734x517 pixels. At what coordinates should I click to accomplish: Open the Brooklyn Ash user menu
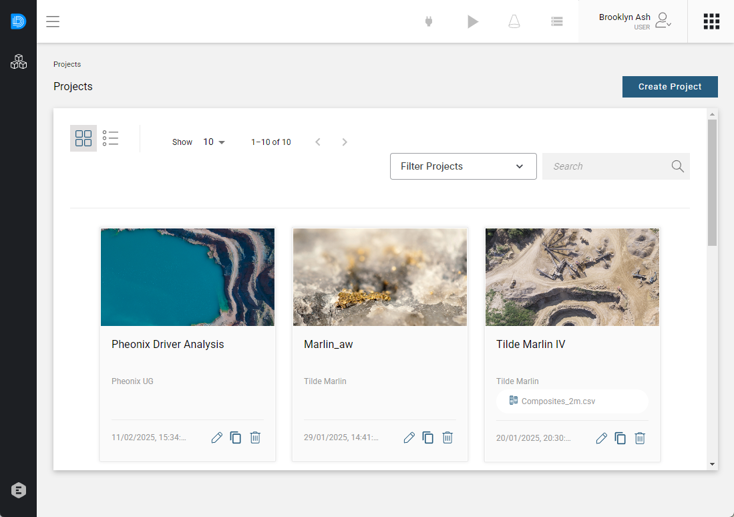[634, 21]
